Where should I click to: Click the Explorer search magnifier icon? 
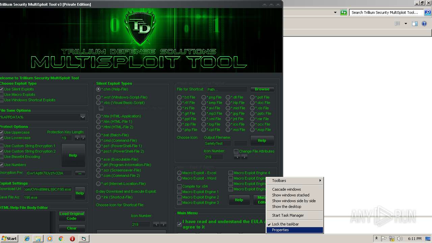[427, 12]
